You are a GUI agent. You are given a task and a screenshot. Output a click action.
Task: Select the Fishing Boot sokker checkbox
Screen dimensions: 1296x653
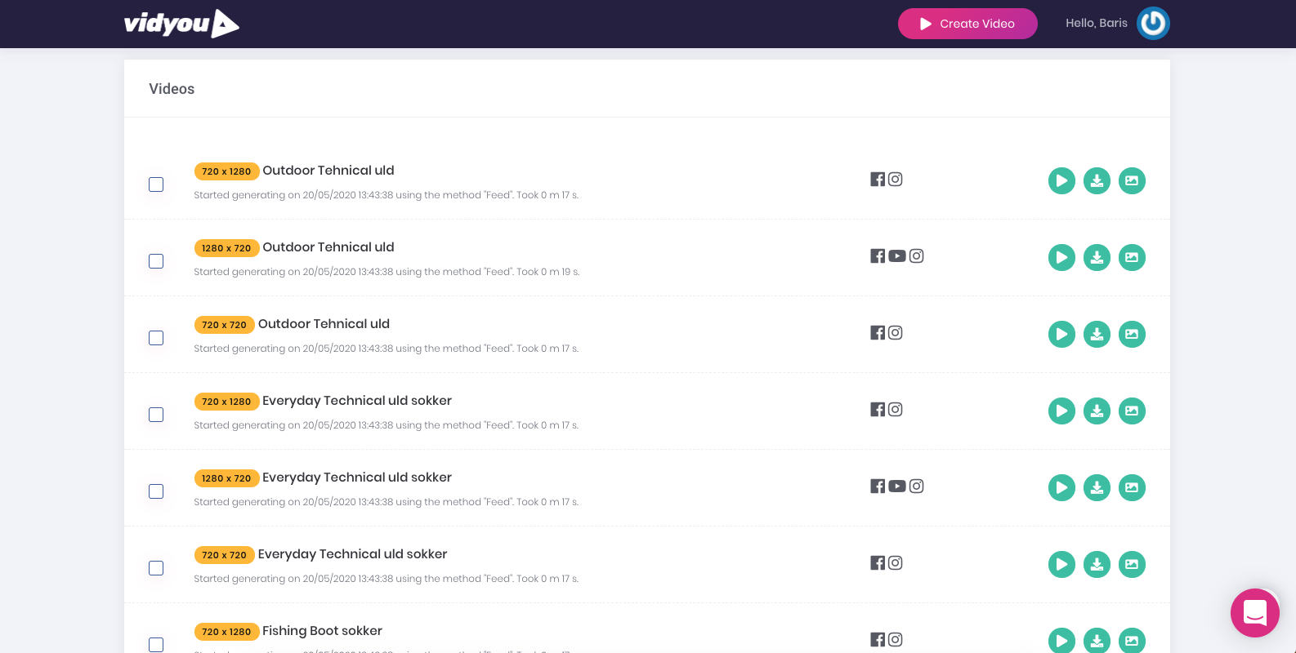click(156, 644)
